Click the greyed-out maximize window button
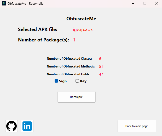The height and width of the screenshot is (136, 162). tap(145, 4)
